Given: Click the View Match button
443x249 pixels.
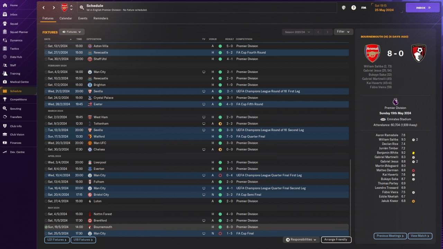Looking at the screenshot, I should click(x=420, y=236).
